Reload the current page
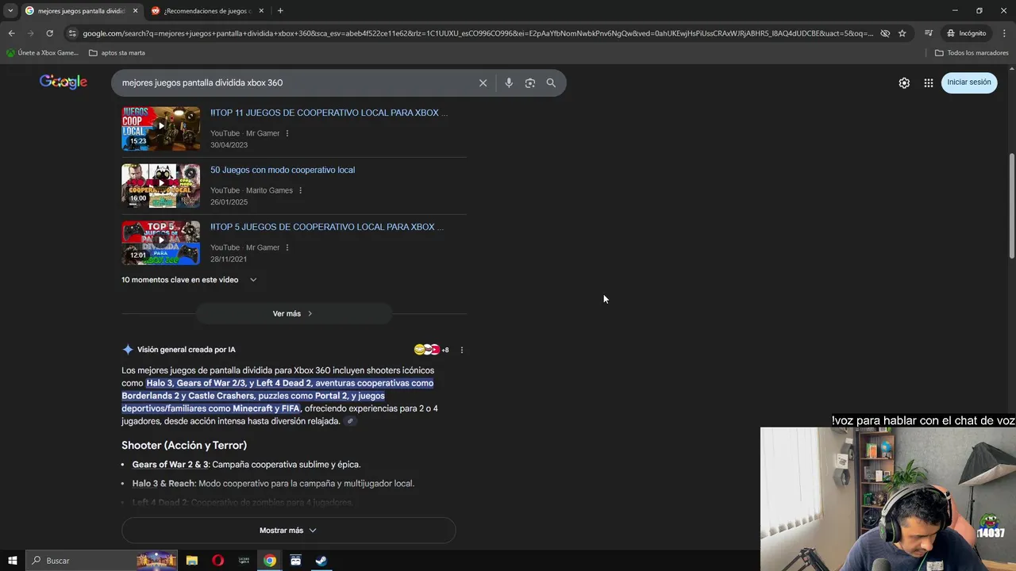Viewport: 1016px width, 571px height. [49, 33]
